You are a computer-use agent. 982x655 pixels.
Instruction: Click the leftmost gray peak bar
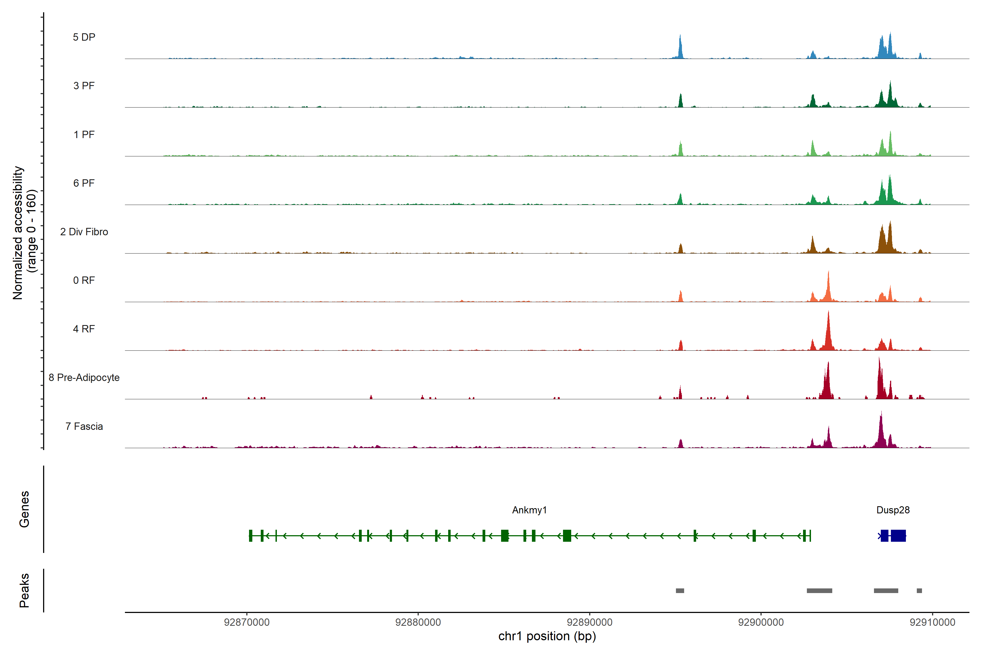680,591
